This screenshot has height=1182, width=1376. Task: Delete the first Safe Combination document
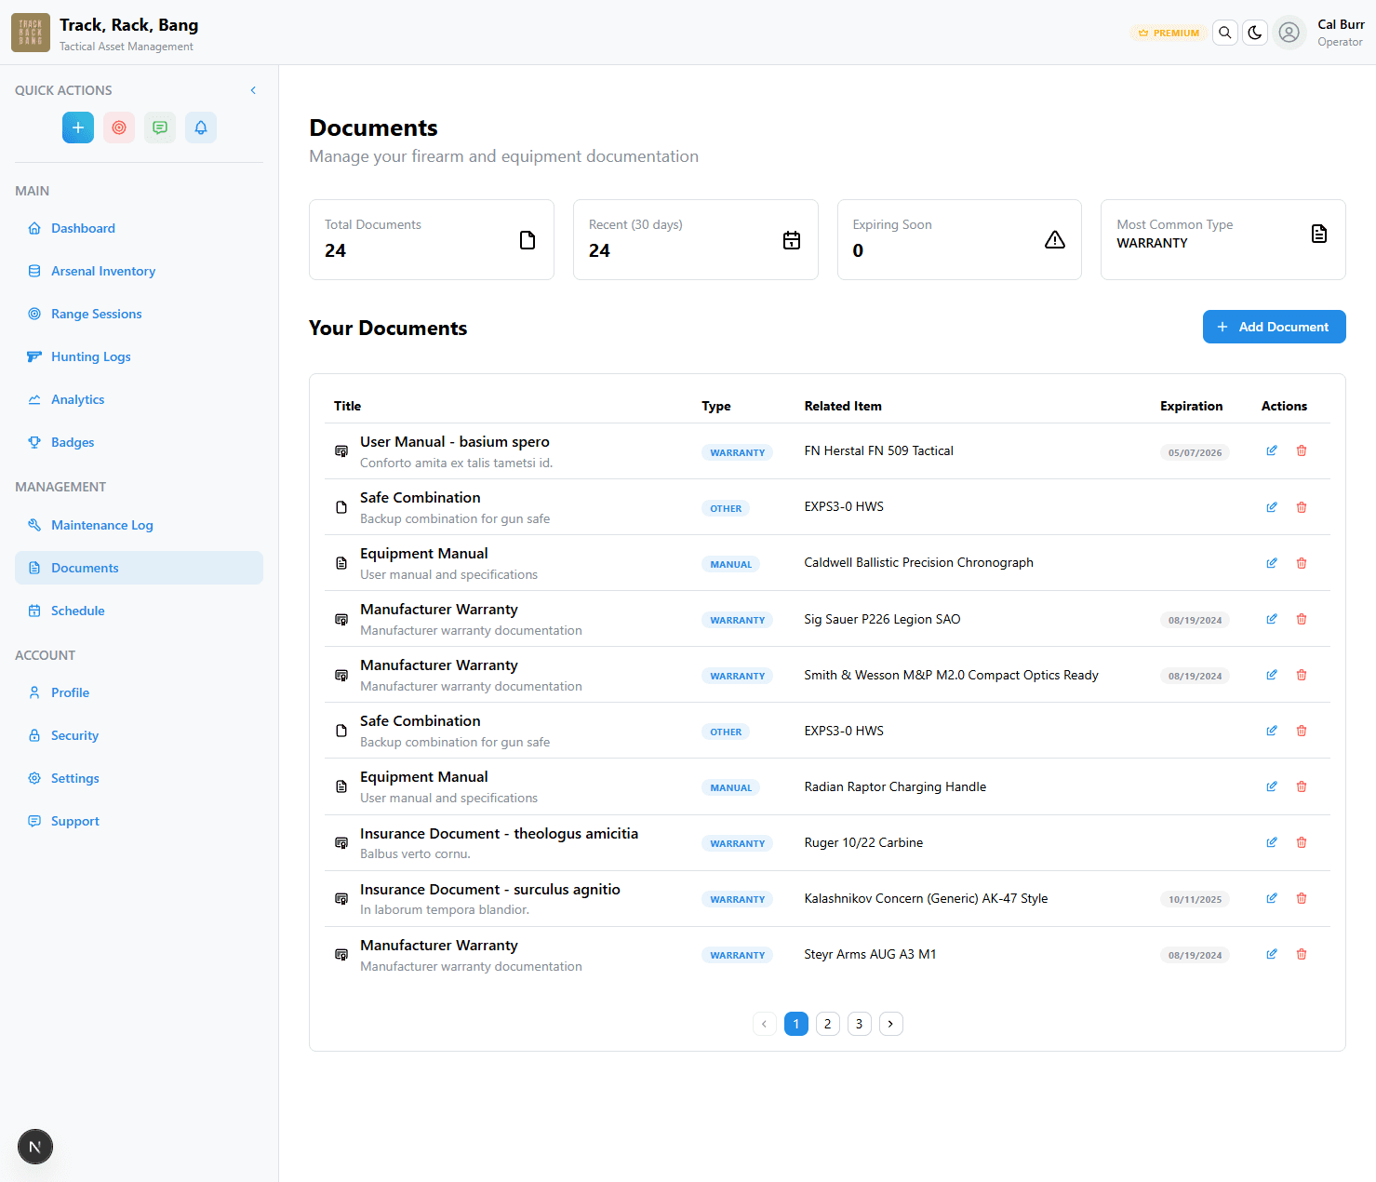(1302, 507)
